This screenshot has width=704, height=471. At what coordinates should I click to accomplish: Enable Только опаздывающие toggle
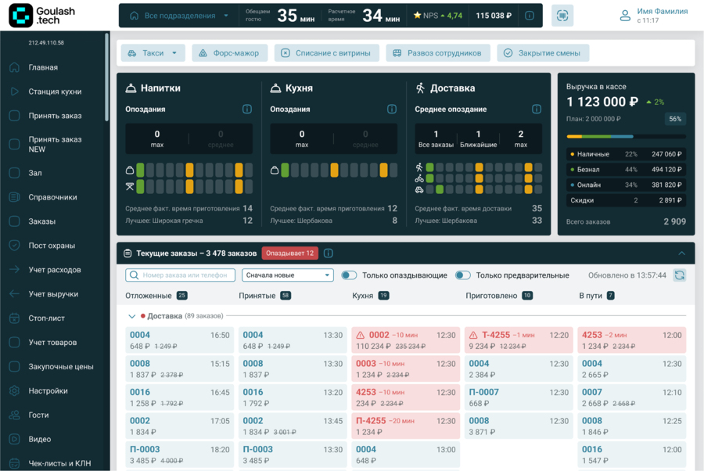point(349,275)
